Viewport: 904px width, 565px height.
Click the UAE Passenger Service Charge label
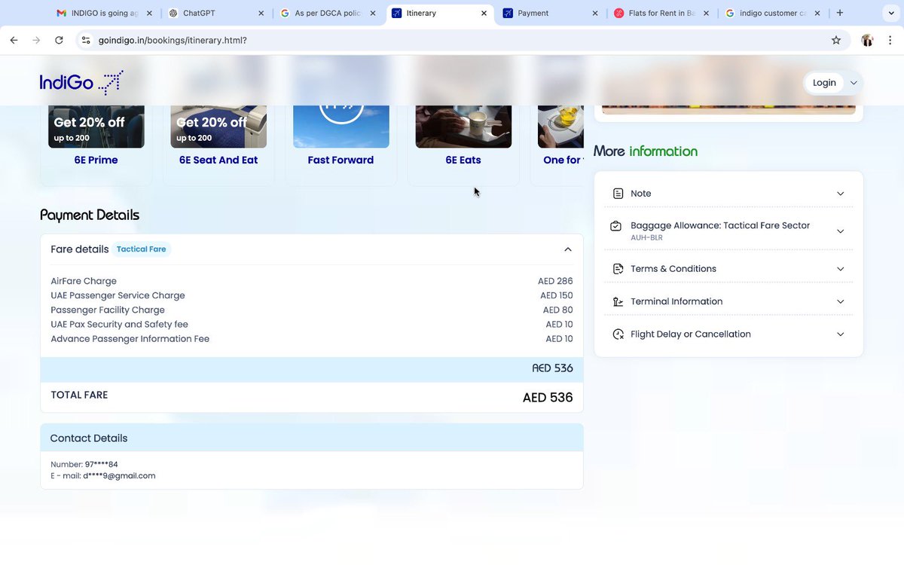click(118, 295)
